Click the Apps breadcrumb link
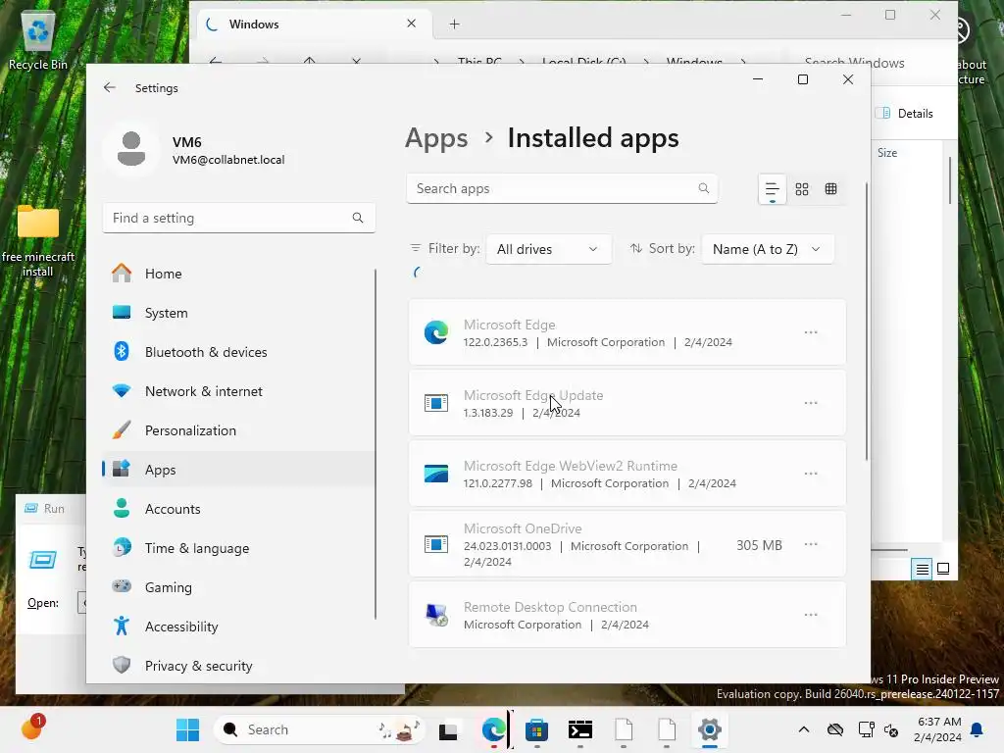Viewport: 1004px width, 753px height. pyautogui.click(x=436, y=138)
